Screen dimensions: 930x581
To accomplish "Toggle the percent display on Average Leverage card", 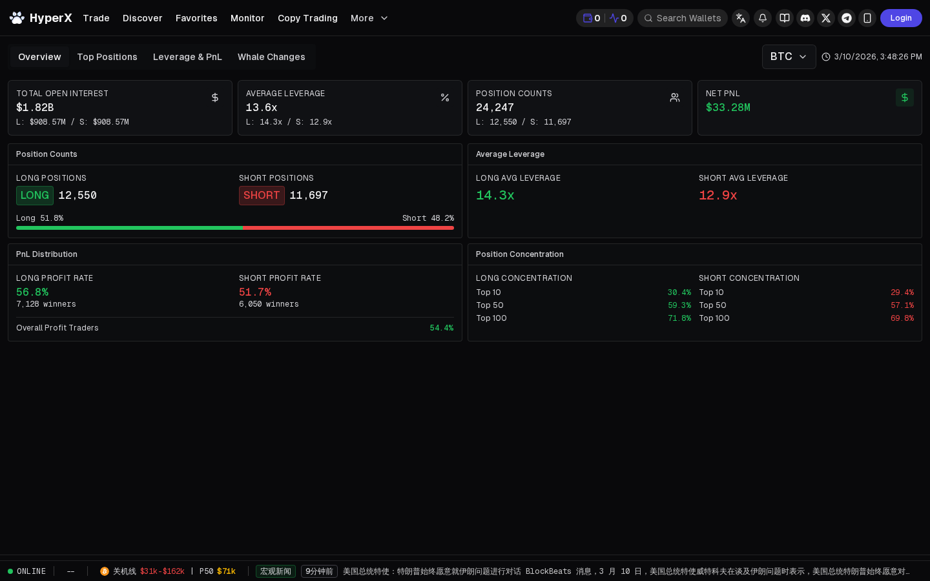I will coord(445,97).
